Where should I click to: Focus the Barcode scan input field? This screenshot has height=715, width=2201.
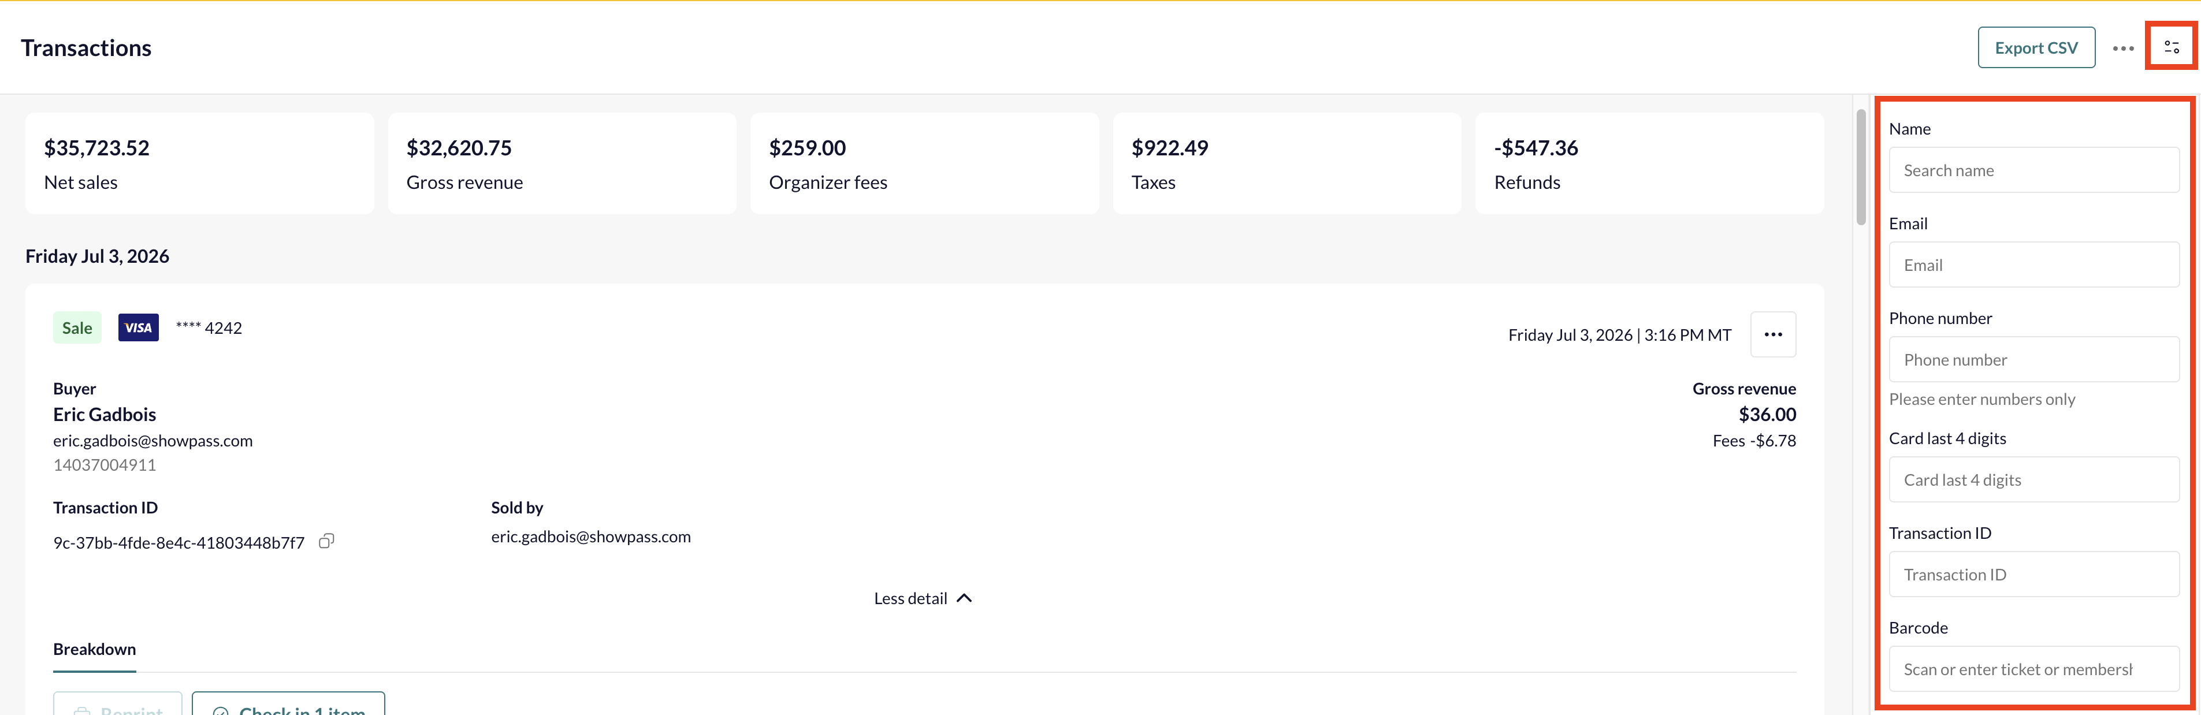click(2033, 669)
